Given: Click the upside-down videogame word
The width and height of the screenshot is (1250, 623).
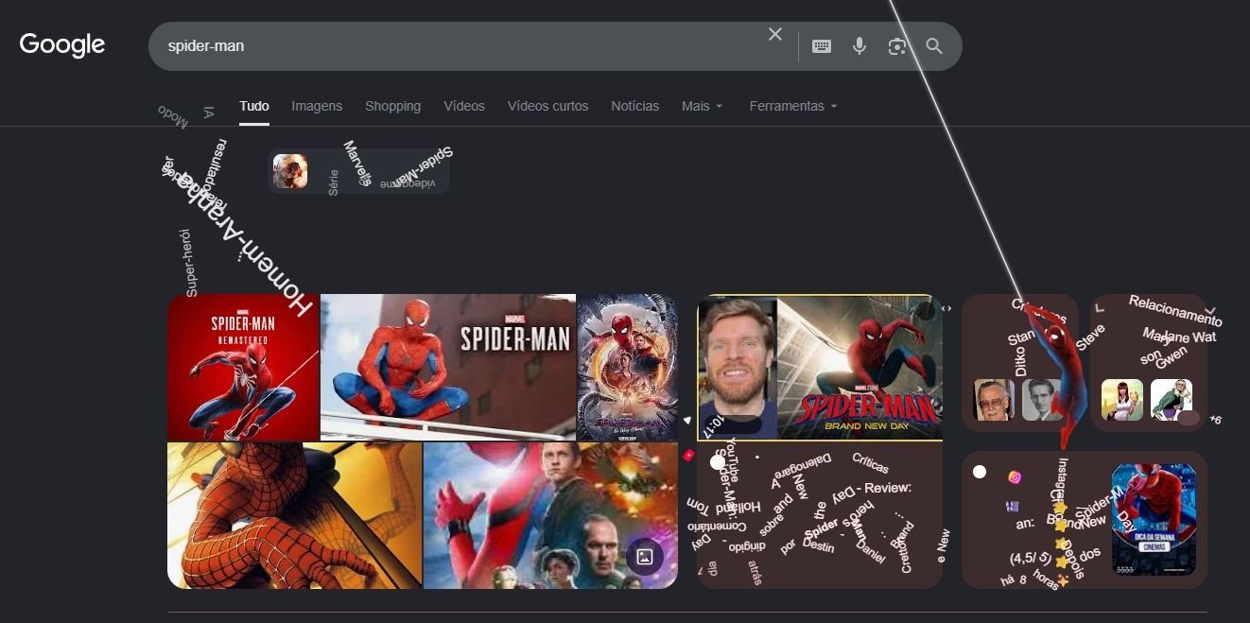Looking at the screenshot, I should 408,183.
